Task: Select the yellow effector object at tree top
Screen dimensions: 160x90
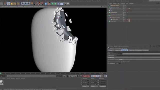Action: (114, 5)
